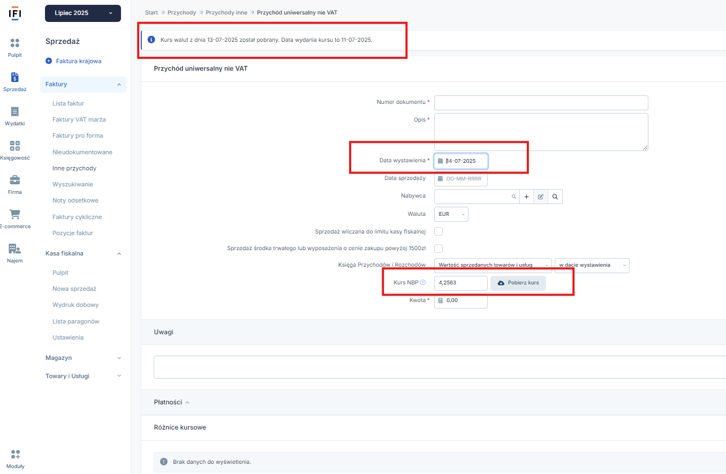Image resolution: width=726 pixels, height=474 pixels.
Task: Select the Sprzedaż sidebar icon
Action: click(x=15, y=77)
